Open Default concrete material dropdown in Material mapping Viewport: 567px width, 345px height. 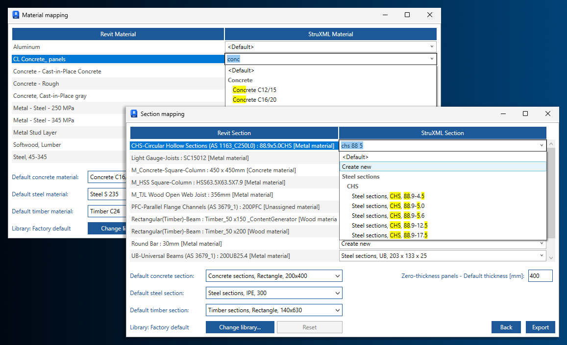pos(107,177)
